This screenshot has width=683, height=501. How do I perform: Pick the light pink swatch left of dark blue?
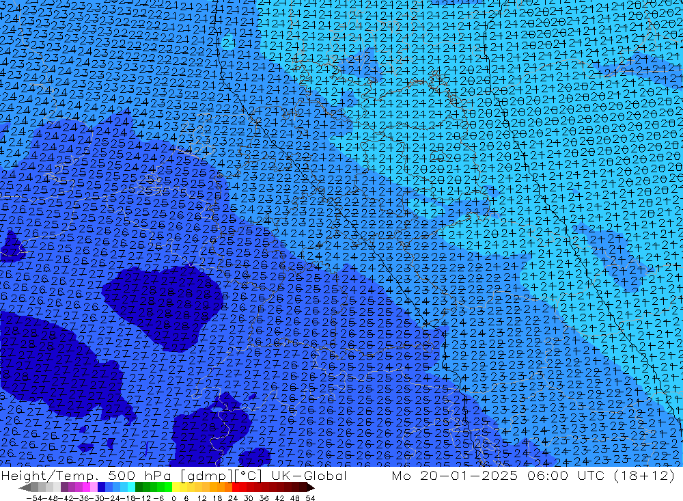pyautogui.click(x=94, y=488)
